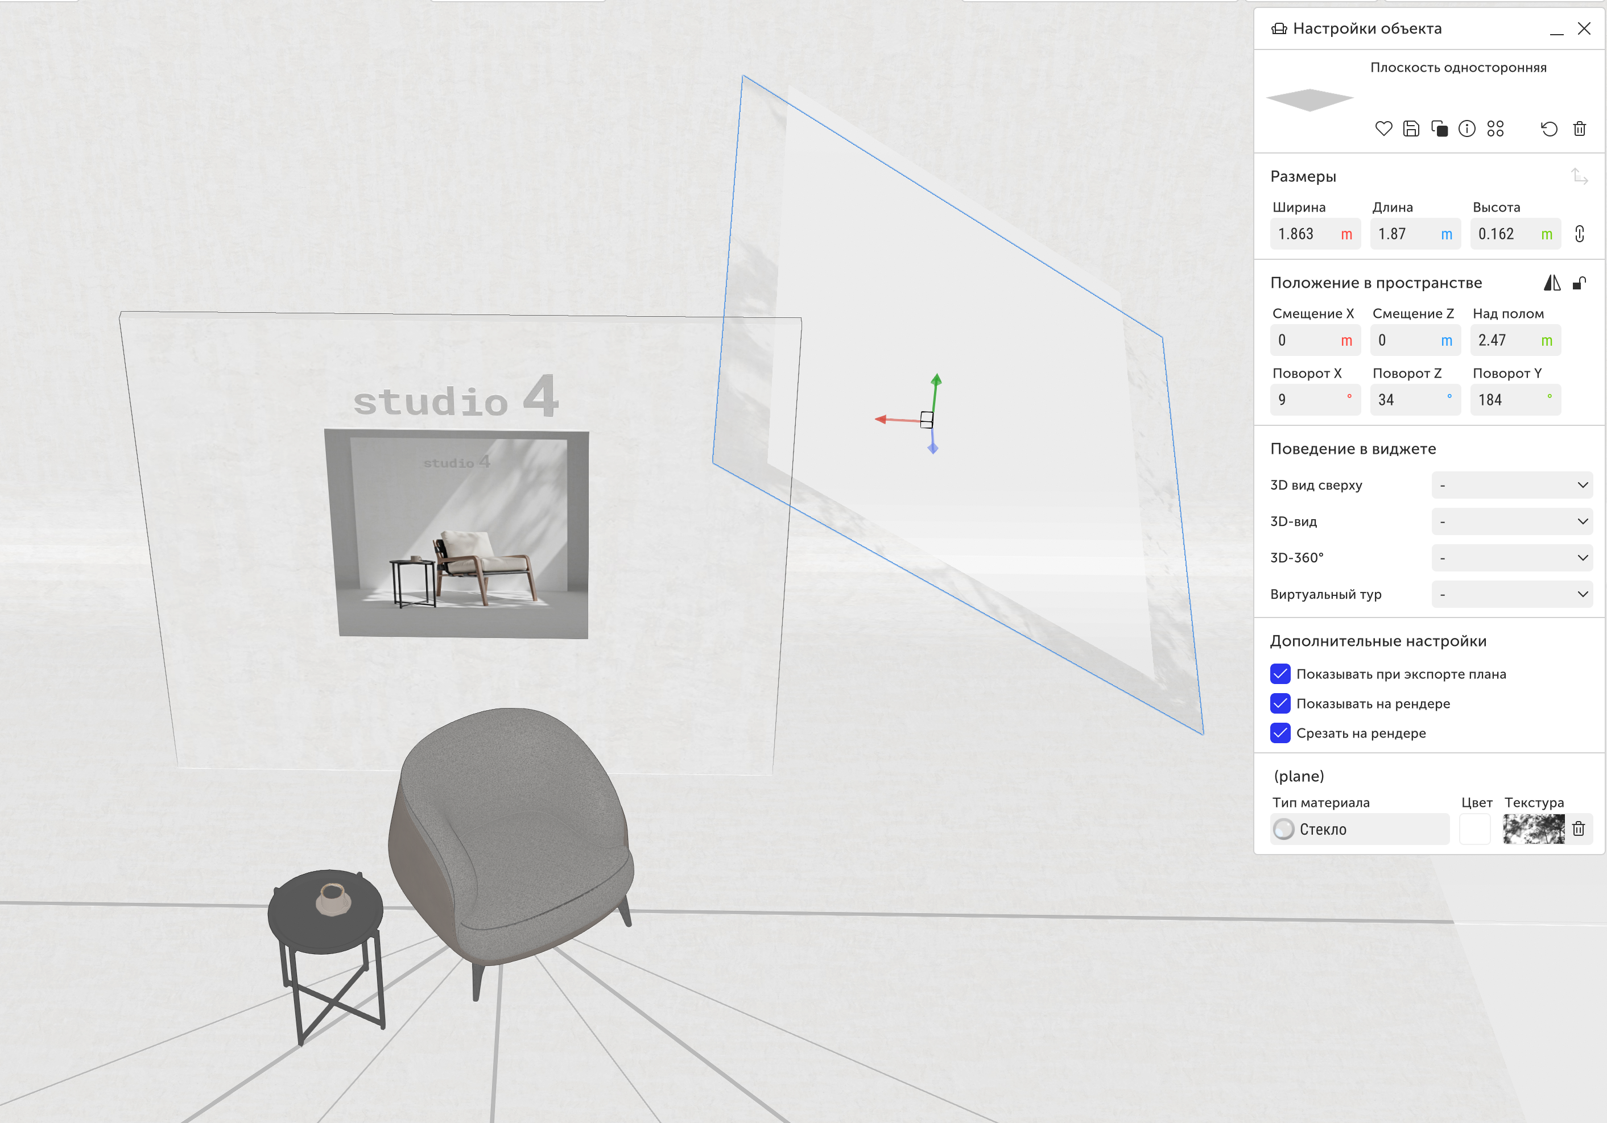The height and width of the screenshot is (1123, 1607).
Task: Select the round side table with cup
Action: click(x=327, y=944)
